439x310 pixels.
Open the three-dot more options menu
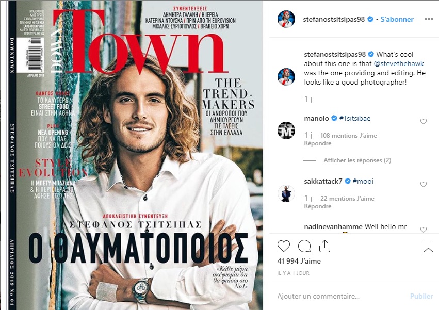click(429, 19)
